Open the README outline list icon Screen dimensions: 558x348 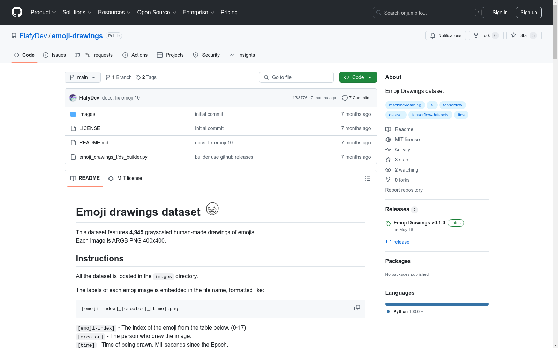[368, 179]
